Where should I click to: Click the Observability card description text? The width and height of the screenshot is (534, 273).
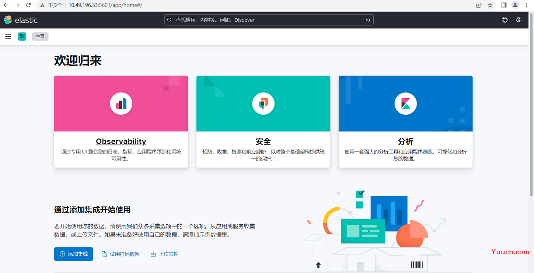[x=121, y=155]
